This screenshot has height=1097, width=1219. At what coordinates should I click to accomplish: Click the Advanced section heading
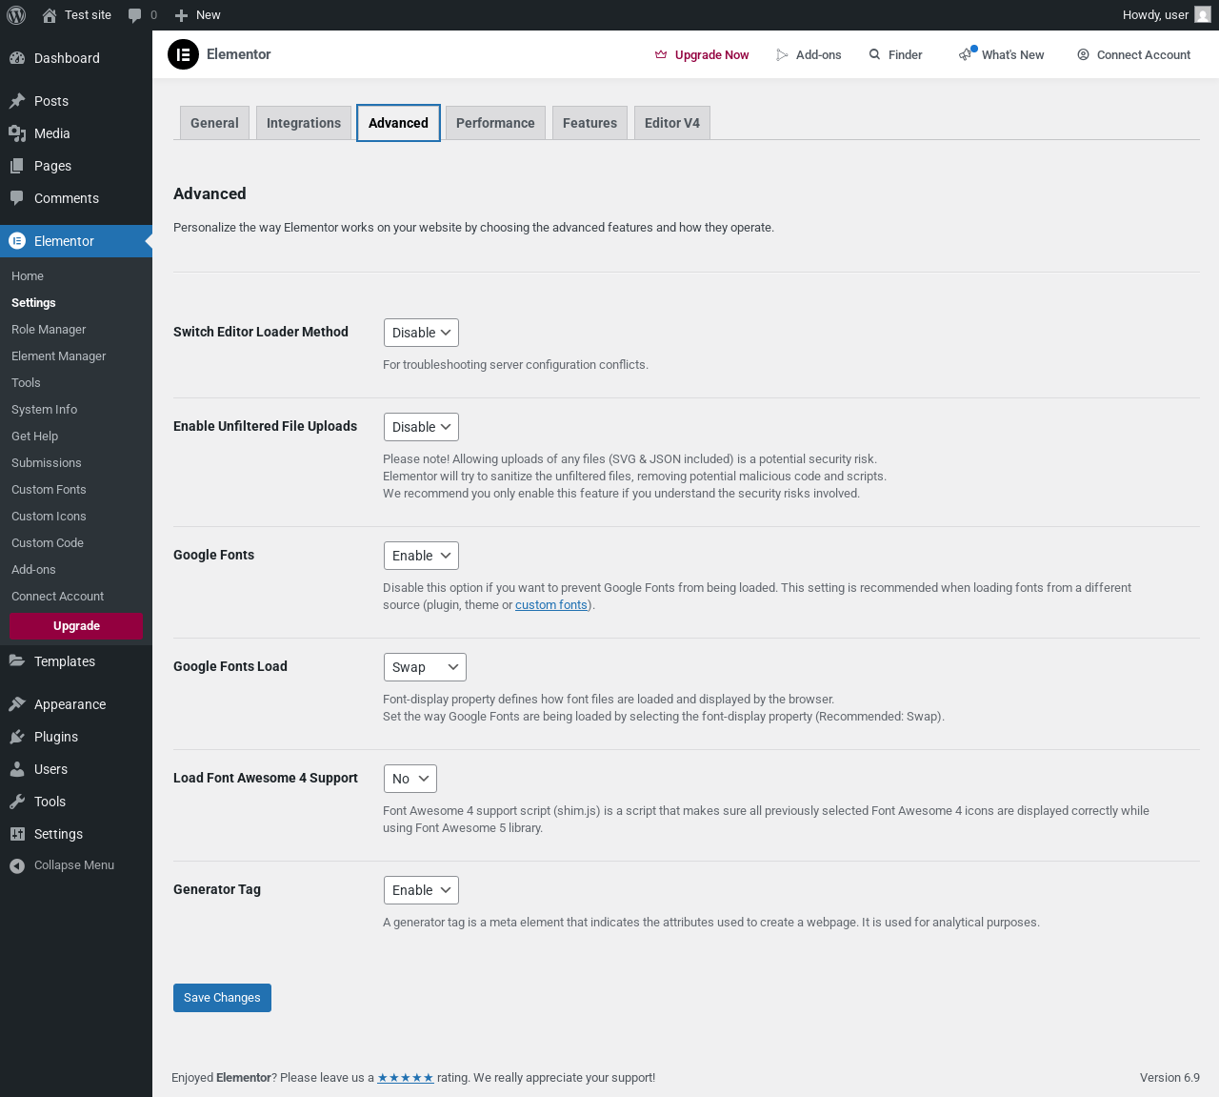point(210,193)
